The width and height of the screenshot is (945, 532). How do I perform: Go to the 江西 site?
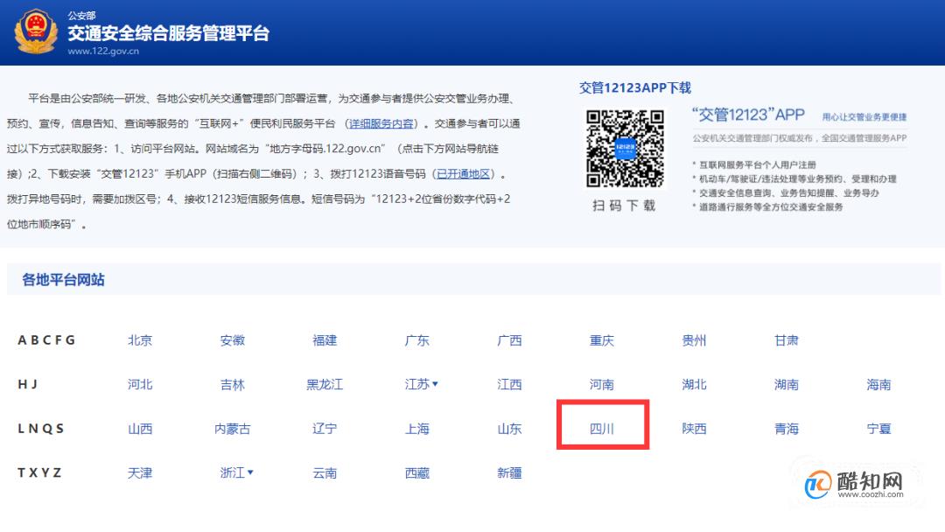point(509,384)
